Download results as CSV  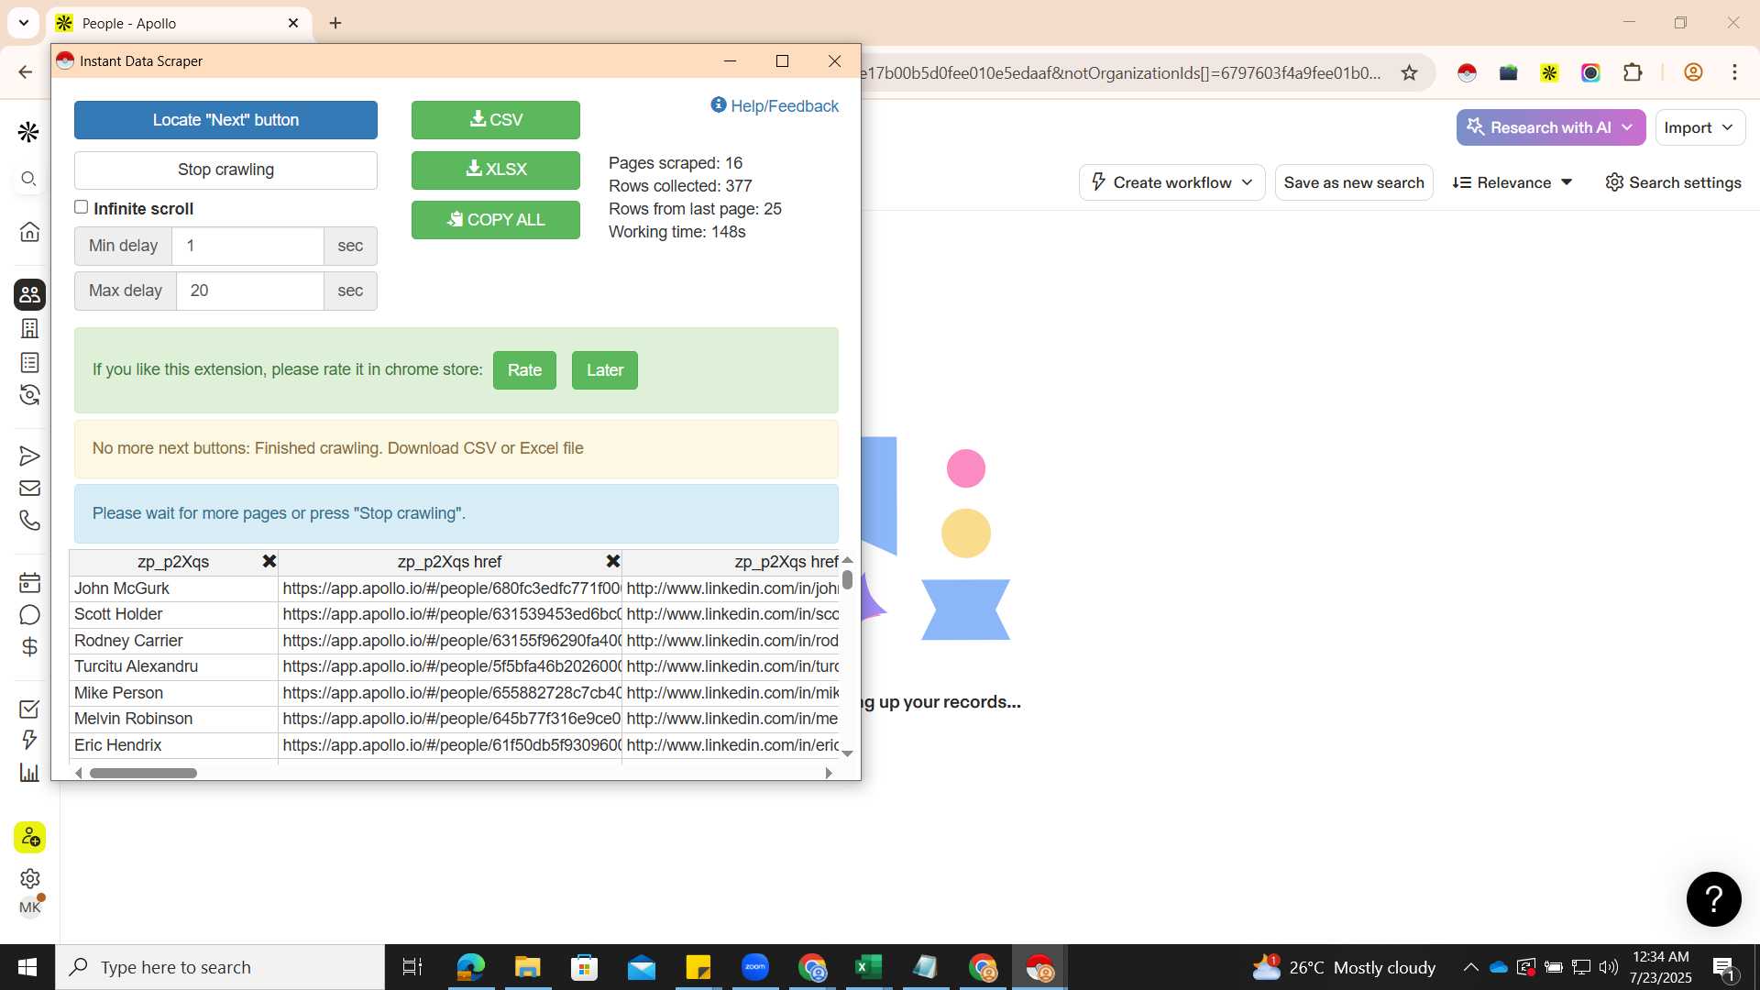[496, 120]
